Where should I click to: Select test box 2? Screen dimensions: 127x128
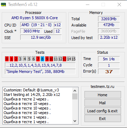click(16, 59)
